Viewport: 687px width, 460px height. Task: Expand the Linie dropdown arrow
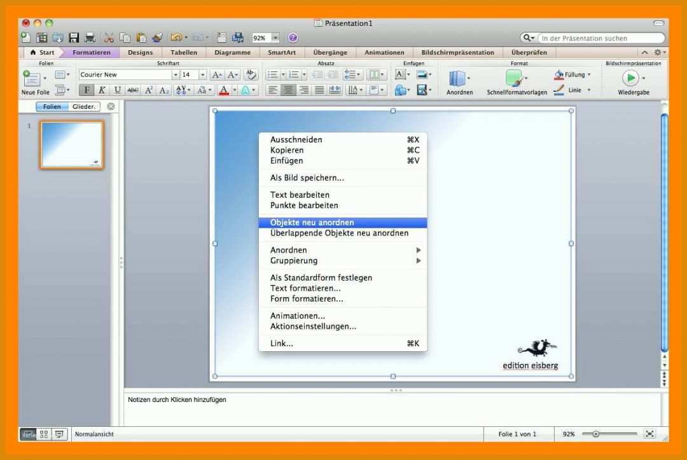tap(589, 90)
